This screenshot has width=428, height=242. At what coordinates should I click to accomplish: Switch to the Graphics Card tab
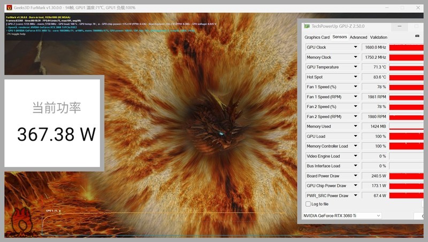[317, 37]
